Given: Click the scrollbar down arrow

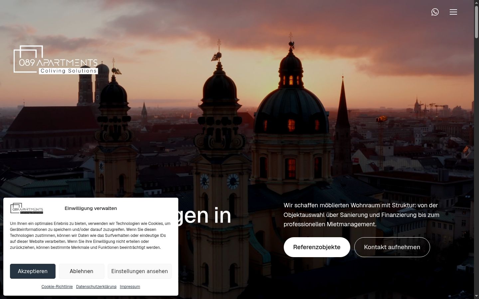Looking at the screenshot, I should pos(476,296).
